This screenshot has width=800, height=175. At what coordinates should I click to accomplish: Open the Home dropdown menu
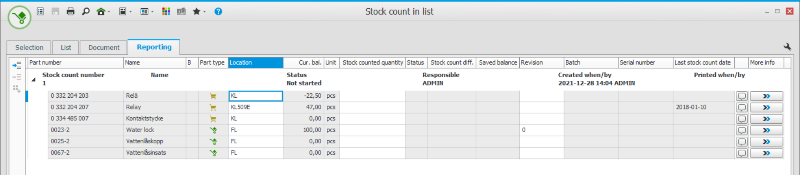tap(103, 12)
